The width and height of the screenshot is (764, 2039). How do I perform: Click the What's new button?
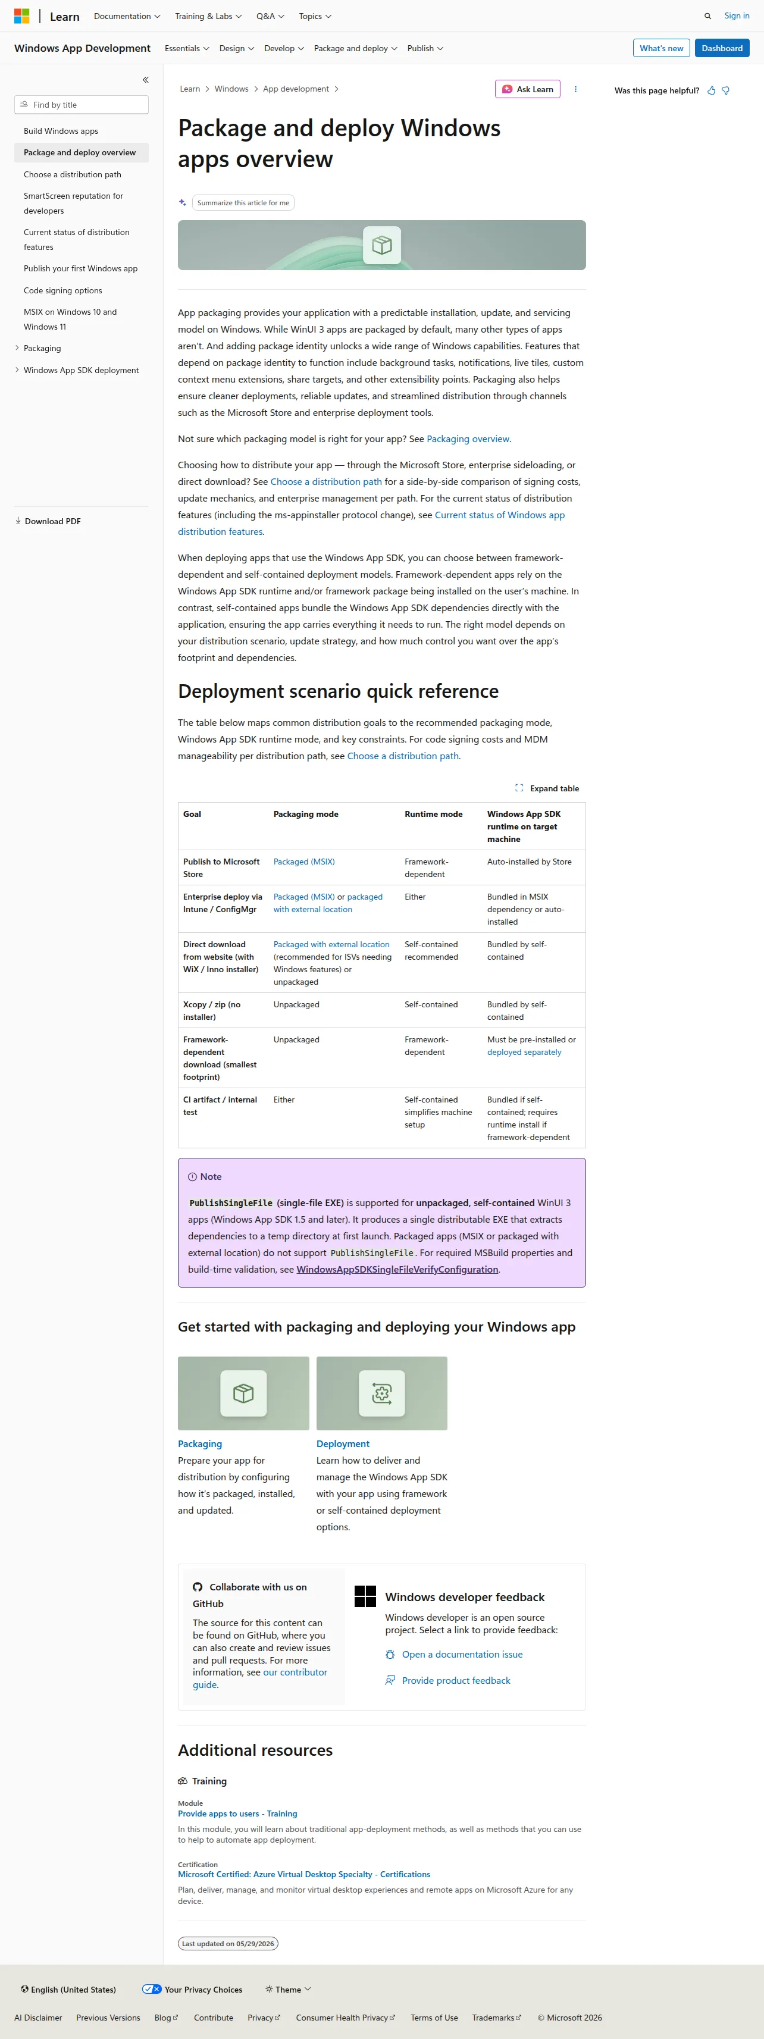[661, 48]
